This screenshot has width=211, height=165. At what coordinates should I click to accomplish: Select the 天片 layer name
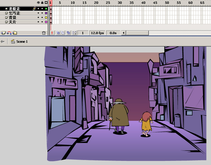[x=12, y=22]
